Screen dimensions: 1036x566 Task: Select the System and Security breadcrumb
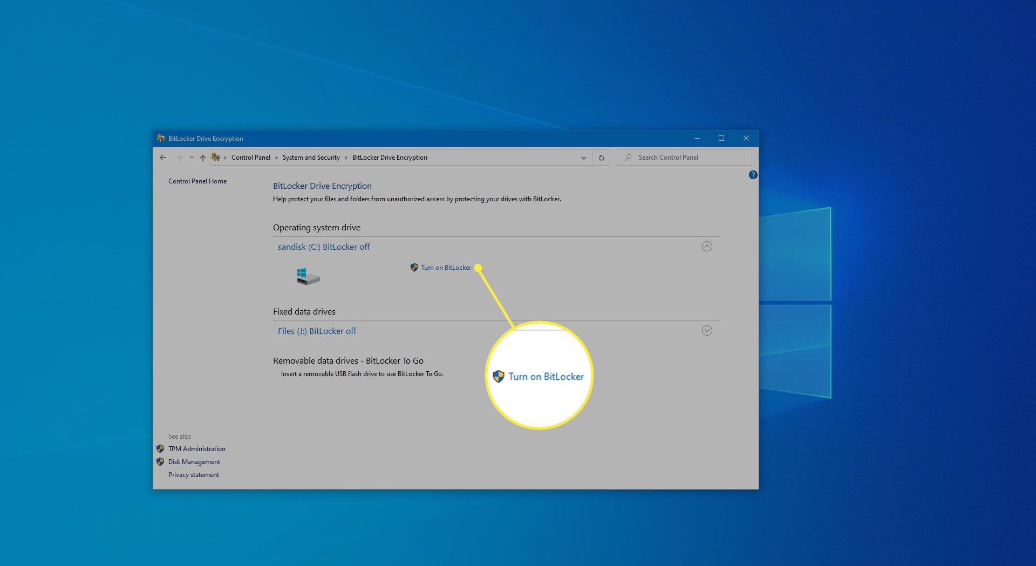tap(311, 158)
